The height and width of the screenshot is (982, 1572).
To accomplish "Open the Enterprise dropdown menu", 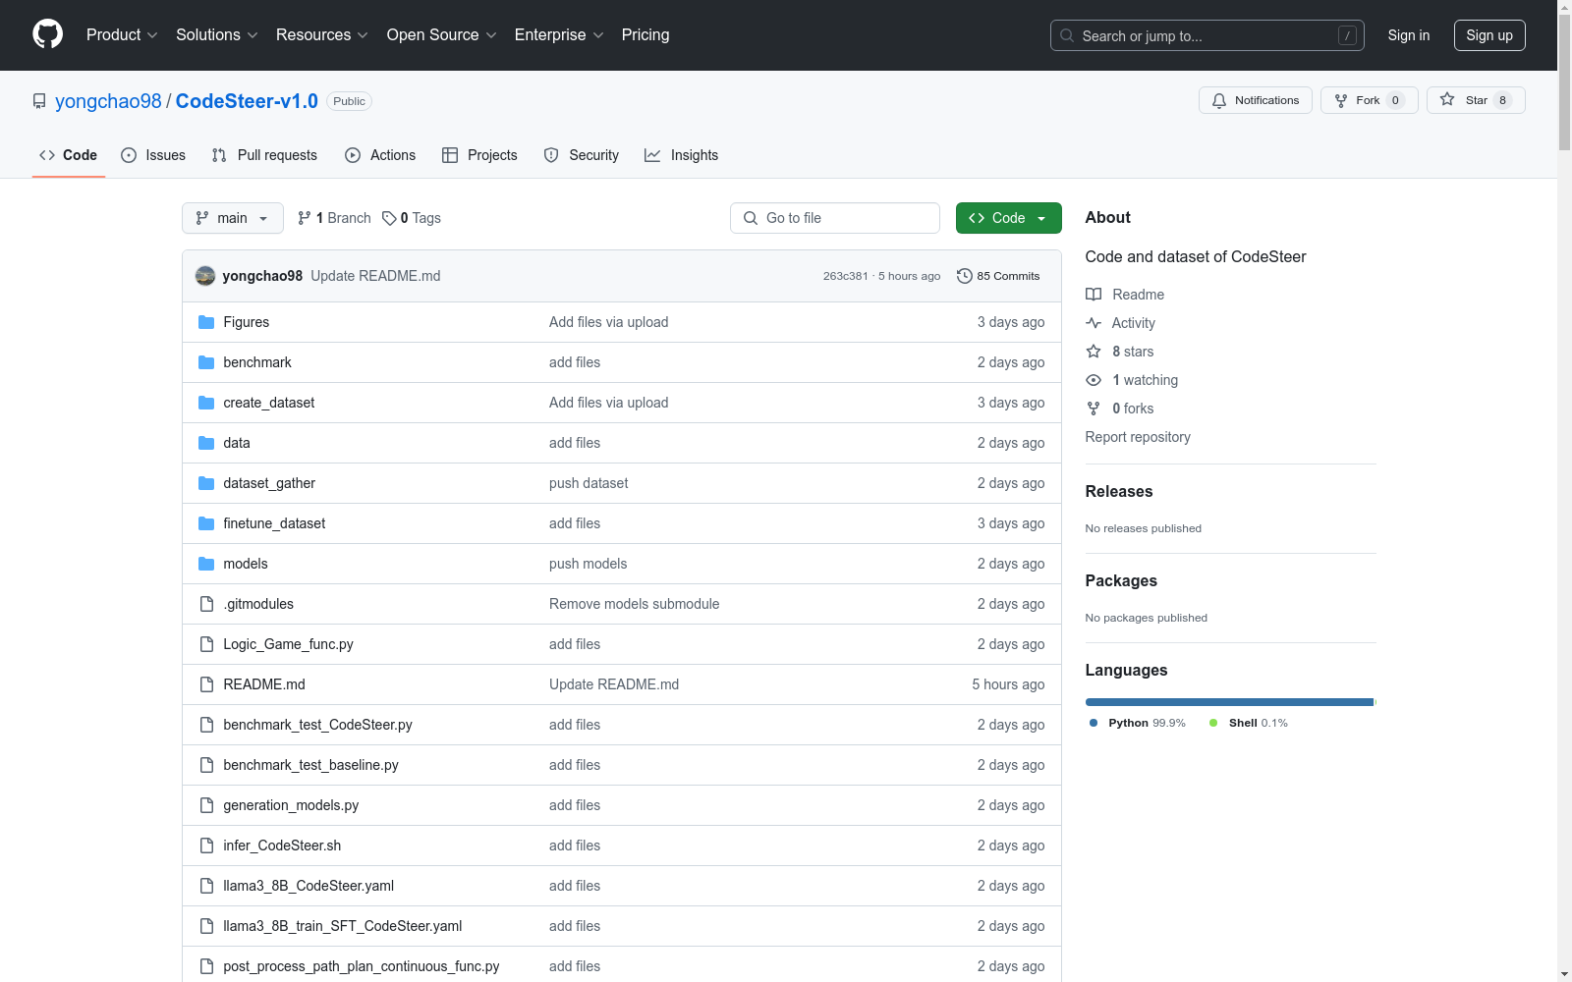I will coord(559,35).
